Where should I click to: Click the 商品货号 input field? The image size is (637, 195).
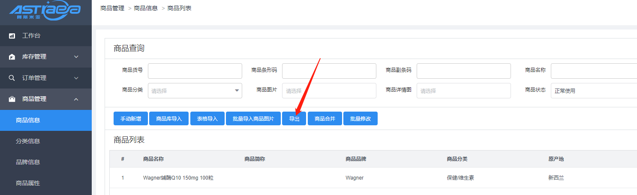tap(195, 71)
